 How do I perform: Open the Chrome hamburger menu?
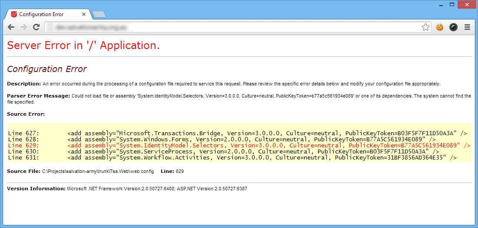tap(468, 27)
